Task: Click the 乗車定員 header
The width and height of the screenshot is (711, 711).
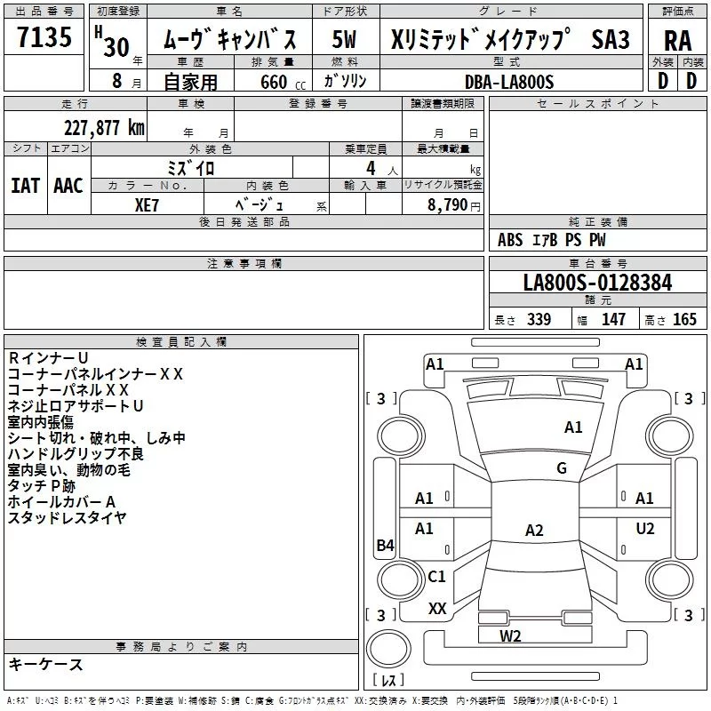Action: (366, 148)
